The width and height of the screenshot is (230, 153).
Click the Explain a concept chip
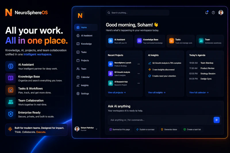tap(145, 129)
